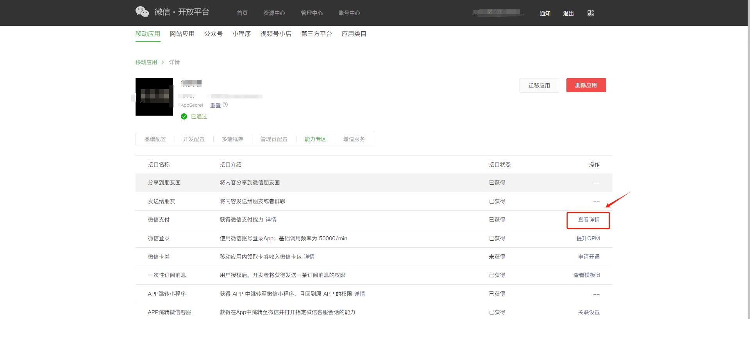
Task: Open 查看模板id for 一次性订阅消息
Action: [x=586, y=275]
